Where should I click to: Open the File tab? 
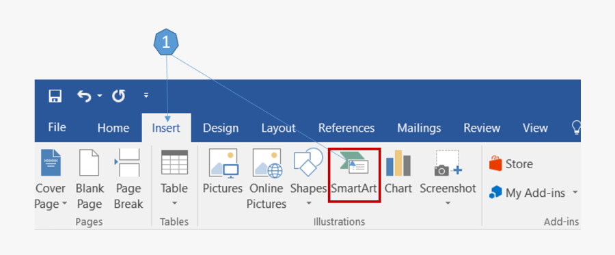tap(57, 127)
